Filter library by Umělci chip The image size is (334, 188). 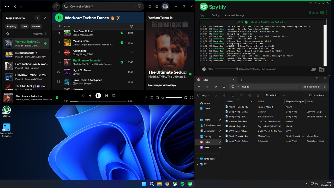pyautogui.click(x=36, y=26)
